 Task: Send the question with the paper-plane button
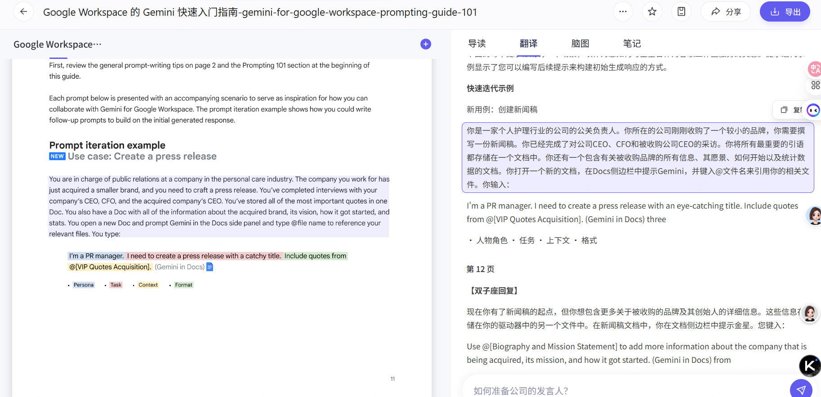pos(801,390)
